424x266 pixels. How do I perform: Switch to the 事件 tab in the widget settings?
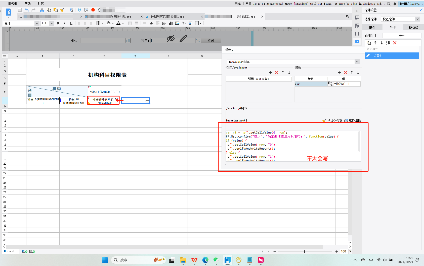coord(393,27)
